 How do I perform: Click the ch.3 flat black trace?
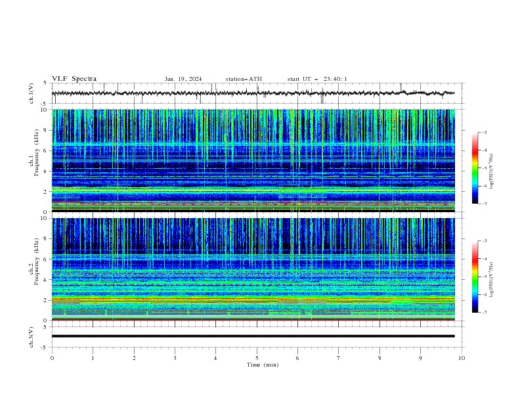tap(253, 336)
